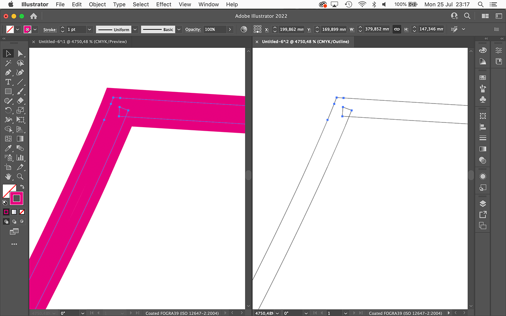Open the Stroke panel icon

click(483, 138)
